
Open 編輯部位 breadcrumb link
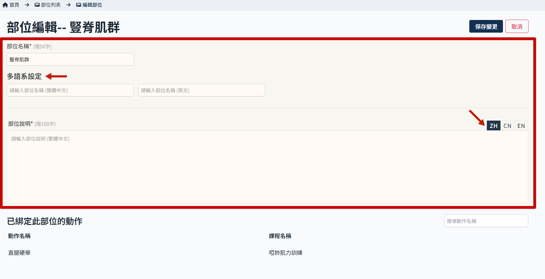point(92,5)
